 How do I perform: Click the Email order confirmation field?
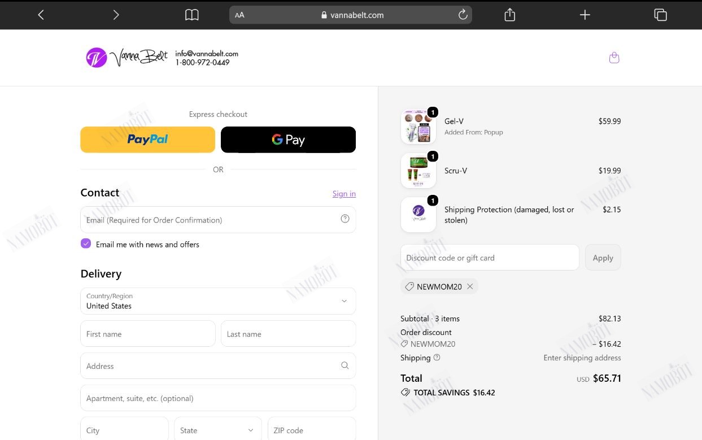(x=218, y=220)
